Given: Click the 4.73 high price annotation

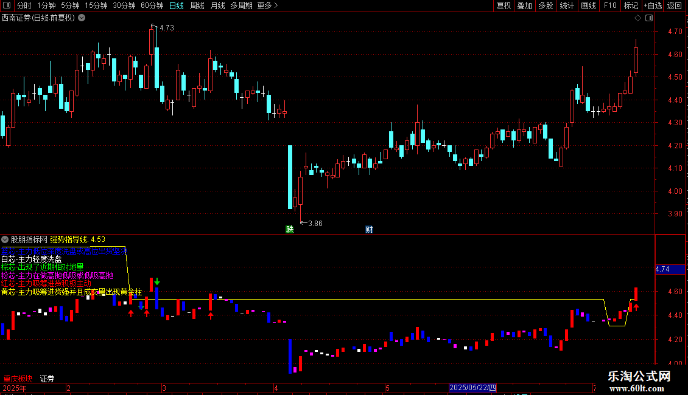Looking at the screenshot, I should (167, 27).
